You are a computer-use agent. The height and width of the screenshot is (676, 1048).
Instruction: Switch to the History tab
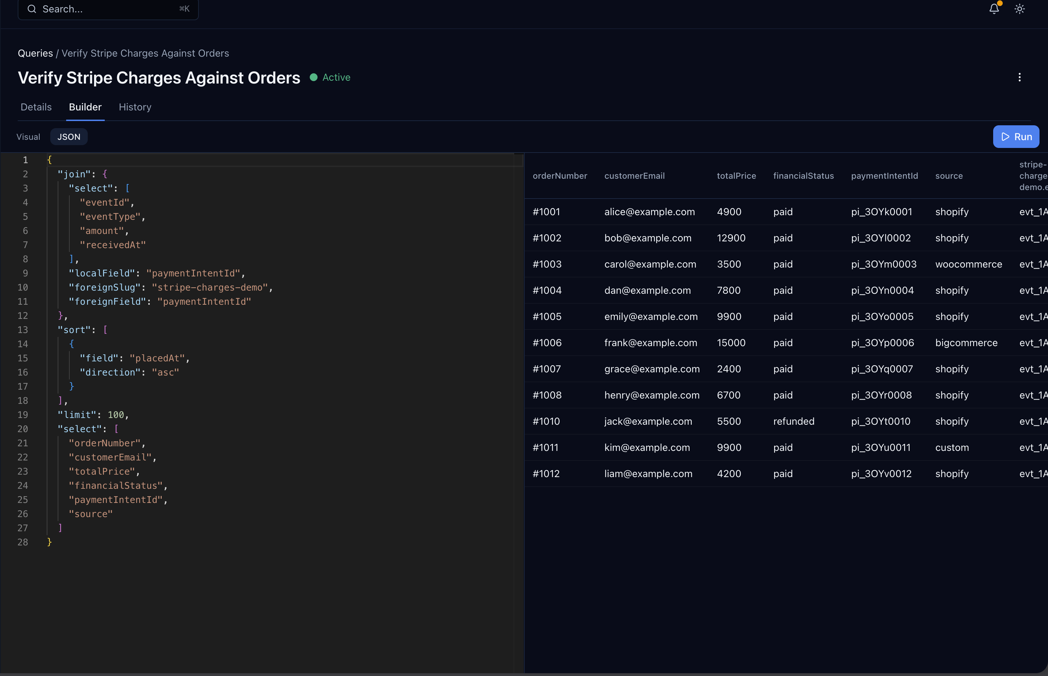(135, 107)
